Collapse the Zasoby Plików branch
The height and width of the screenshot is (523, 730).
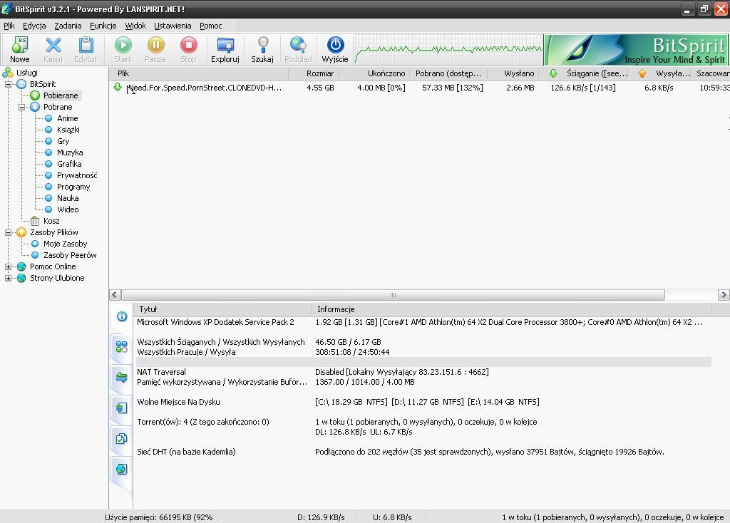[x=8, y=232]
